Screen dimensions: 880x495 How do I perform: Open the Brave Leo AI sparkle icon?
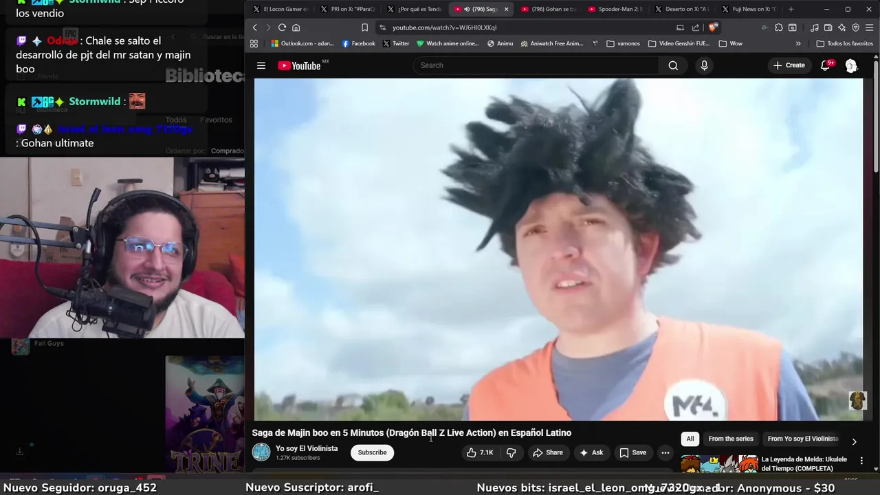(842, 27)
